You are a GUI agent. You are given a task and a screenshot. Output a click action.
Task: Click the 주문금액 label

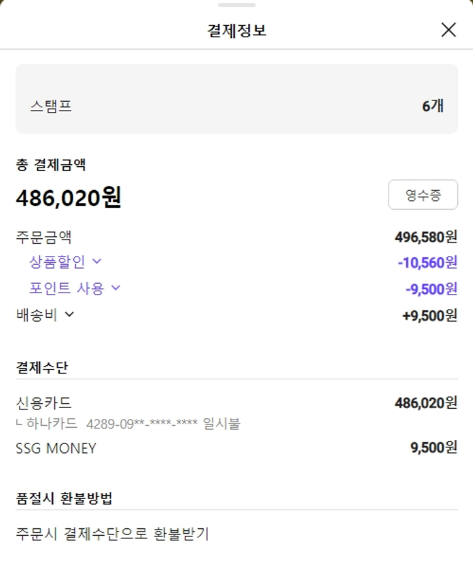[44, 237]
